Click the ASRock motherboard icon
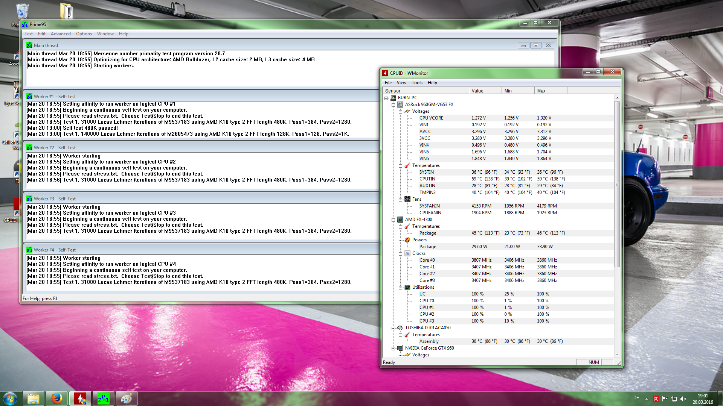 (x=400, y=105)
